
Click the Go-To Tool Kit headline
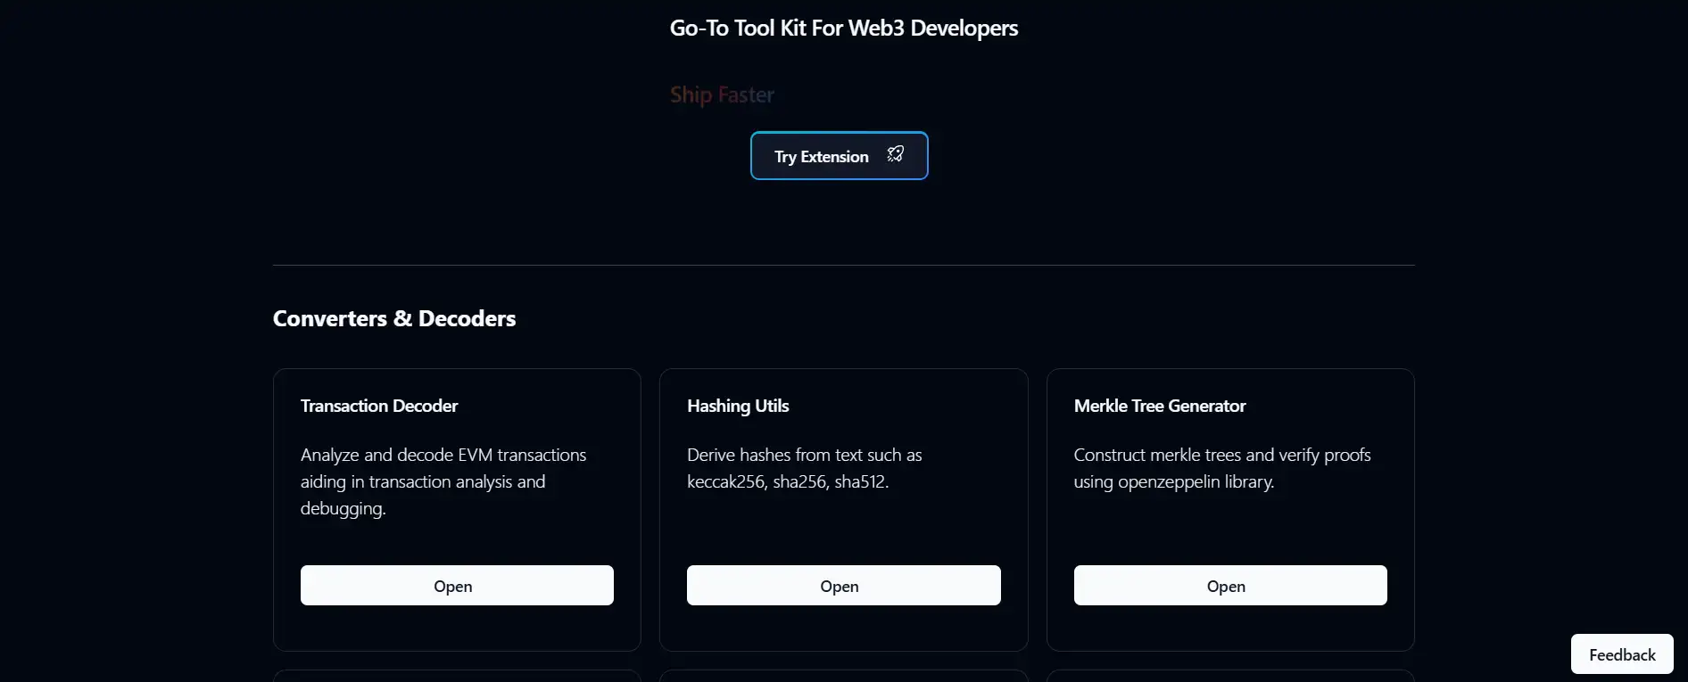[843, 29]
